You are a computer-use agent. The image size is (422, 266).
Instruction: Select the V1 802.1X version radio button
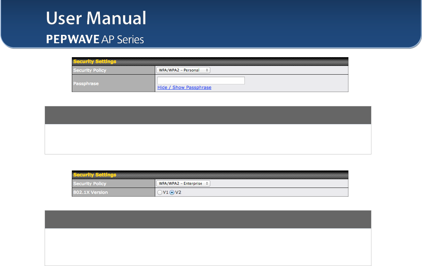(159, 192)
